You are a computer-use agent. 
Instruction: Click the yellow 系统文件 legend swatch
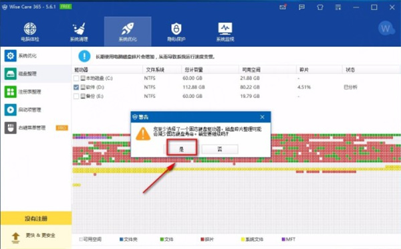click(x=243, y=239)
